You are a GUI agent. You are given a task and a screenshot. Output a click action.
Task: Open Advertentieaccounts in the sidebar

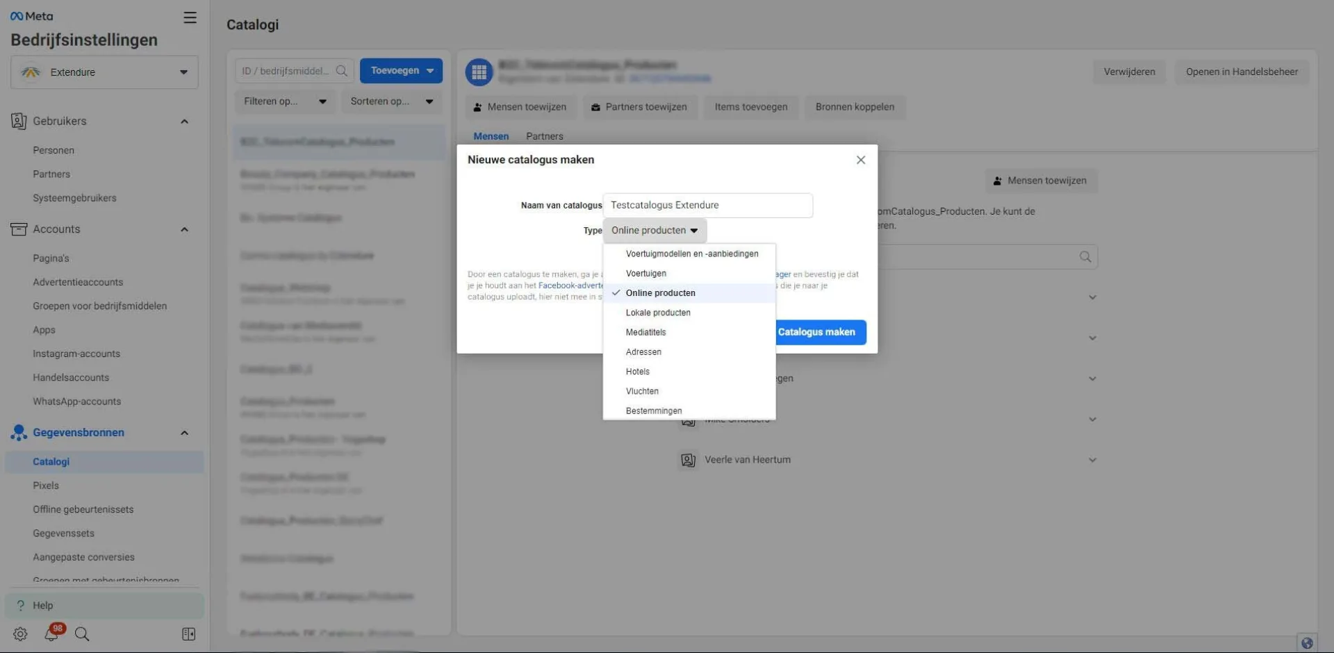[78, 282]
